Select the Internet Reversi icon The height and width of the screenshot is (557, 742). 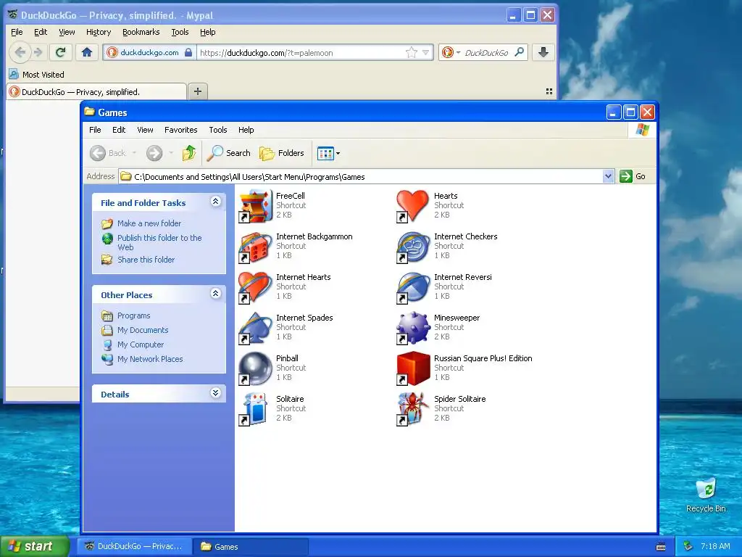[412, 287]
